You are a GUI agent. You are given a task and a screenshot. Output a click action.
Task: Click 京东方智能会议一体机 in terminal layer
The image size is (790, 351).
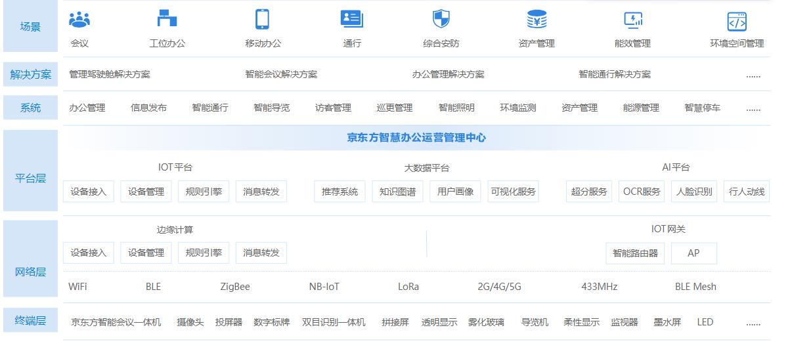pyautogui.click(x=116, y=322)
